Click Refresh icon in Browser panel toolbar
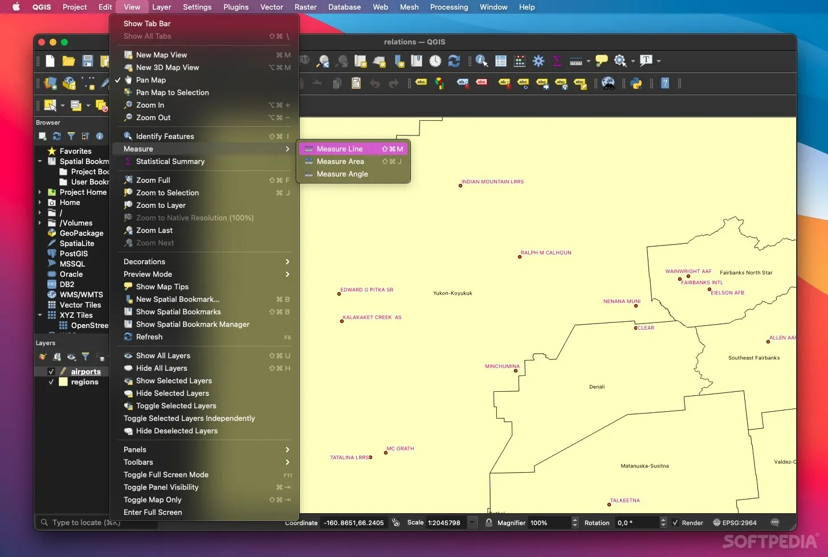Viewport: 828px width, 557px height. click(x=56, y=136)
